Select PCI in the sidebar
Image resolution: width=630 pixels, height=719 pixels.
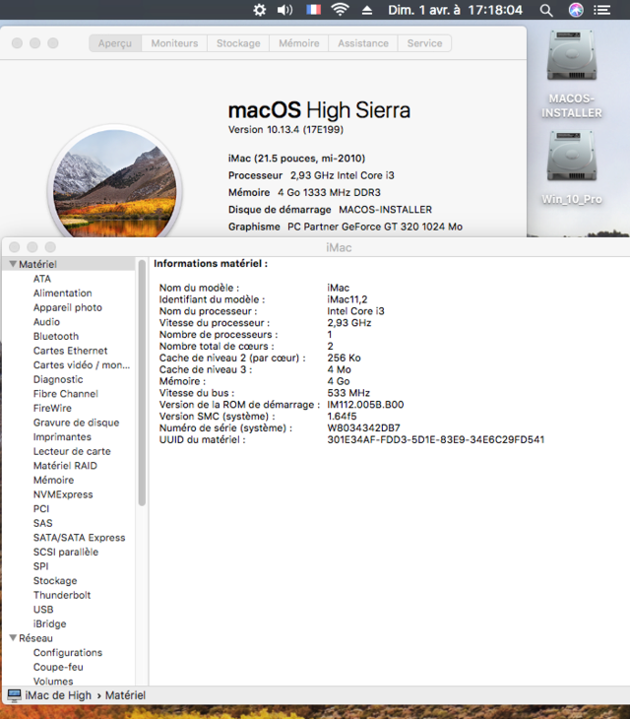click(41, 509)
